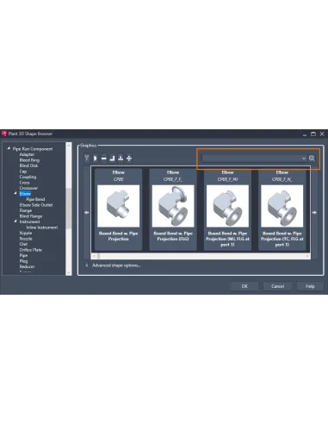
Task: Select Instrument in the component tree
Action: pos(29,221)
